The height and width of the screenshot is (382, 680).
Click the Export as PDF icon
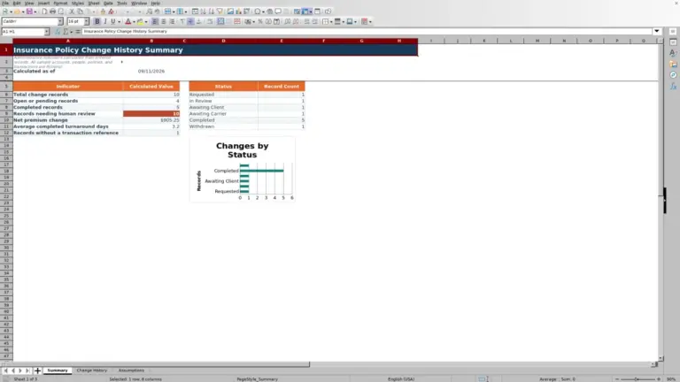click(x=44, y=11)
